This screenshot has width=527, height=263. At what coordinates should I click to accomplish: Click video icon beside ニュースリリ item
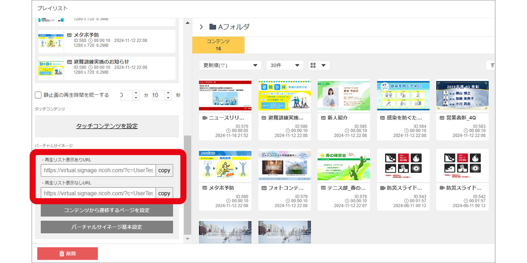pos(205,118)
